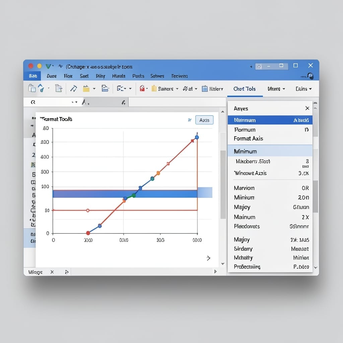Open the Mtere dropdown
The image size is (343, 343).
[284, 89]
